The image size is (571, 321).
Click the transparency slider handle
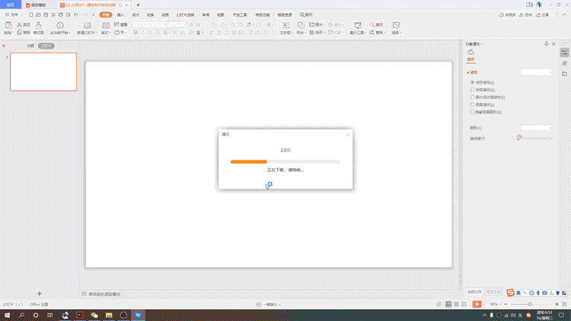518,138
